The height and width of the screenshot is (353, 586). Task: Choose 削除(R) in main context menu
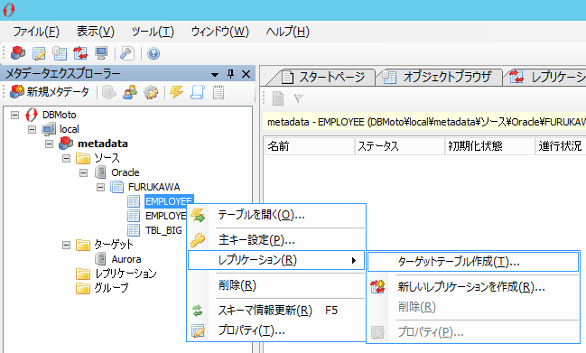pos(276,285)
